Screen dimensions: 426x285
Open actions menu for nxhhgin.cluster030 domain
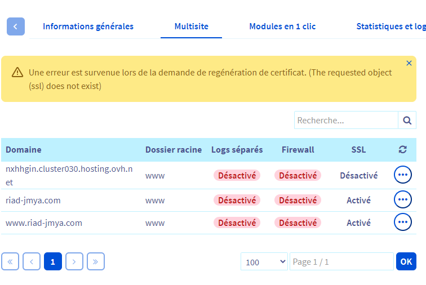tap(402, 175)
